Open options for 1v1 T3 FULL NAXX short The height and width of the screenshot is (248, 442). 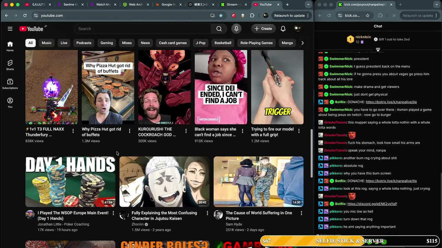[x=73, y=131]
